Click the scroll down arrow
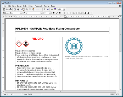Viewport: 123px width, 97px height. [x=120, y=89]
